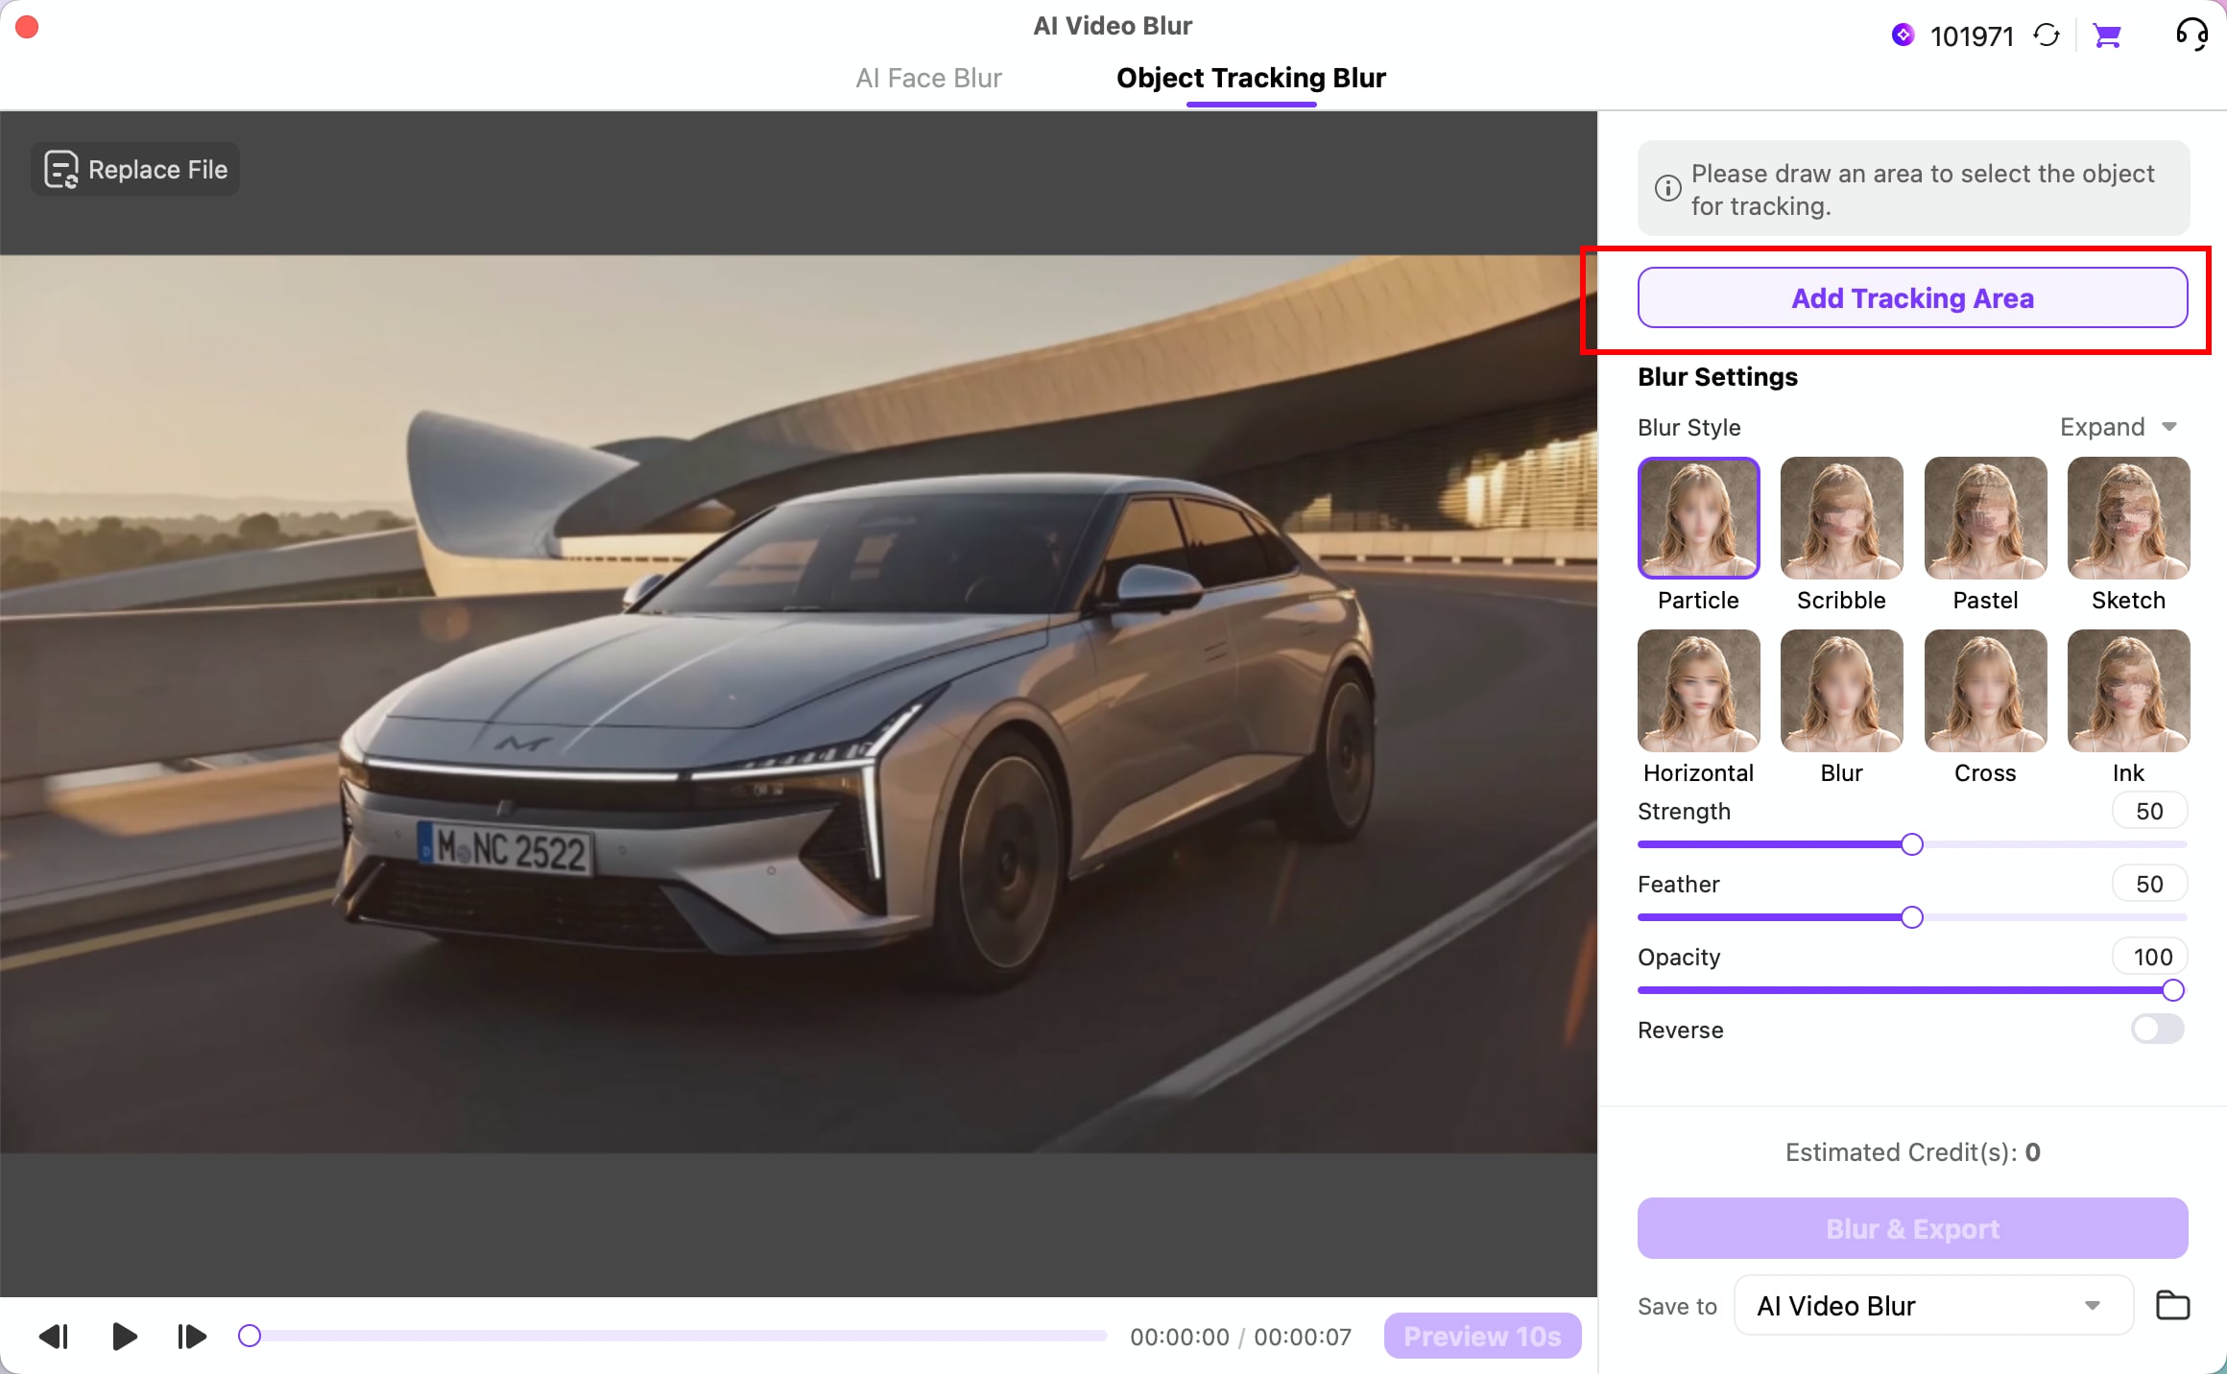This screenshot has height=1374, width=2227.
Task: Expand the Blur Style list
Action: [2119, 427]
